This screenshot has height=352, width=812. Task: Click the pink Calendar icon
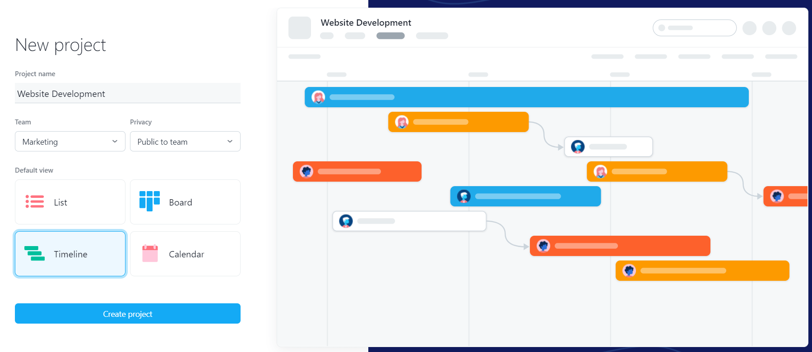[x=150, y=253]
